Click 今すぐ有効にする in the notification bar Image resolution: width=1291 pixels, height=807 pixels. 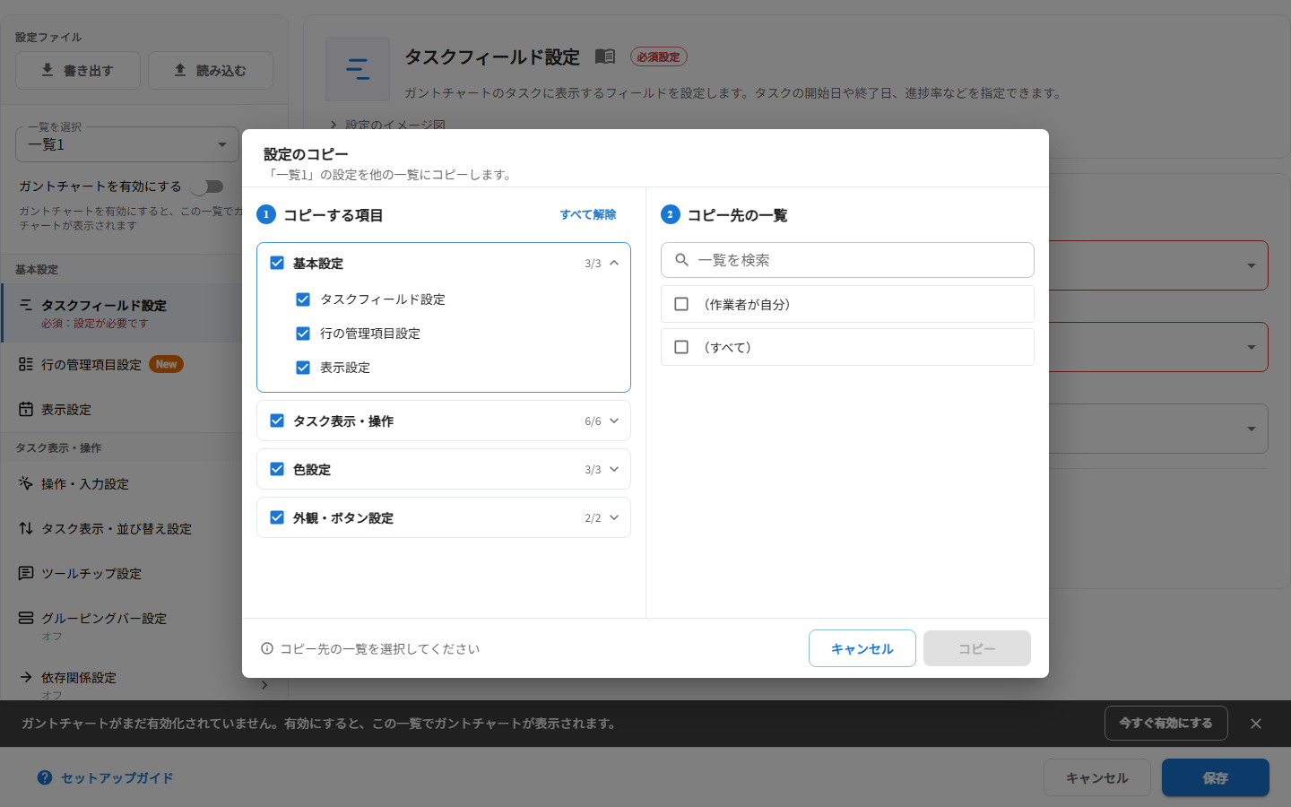(x=1166, y=723)
